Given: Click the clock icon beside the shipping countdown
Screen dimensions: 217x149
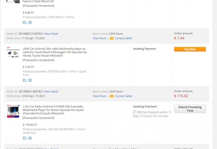Looking at the screenshot, I should tap(135, 112).
